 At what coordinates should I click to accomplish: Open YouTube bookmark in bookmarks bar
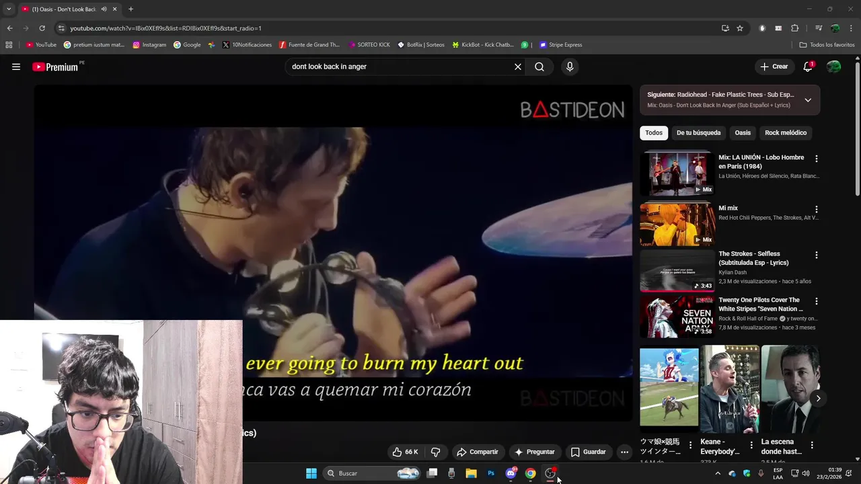click(x=41, y=45)
